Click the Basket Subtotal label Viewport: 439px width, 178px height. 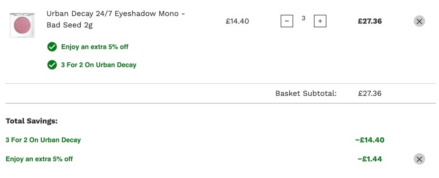click(306, 93)
